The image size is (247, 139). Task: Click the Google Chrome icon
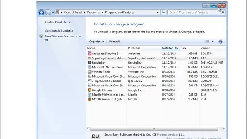[x=90, y=90]
